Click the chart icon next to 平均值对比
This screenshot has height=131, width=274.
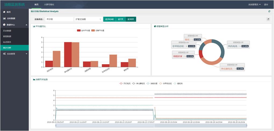[x=34, y=26]
